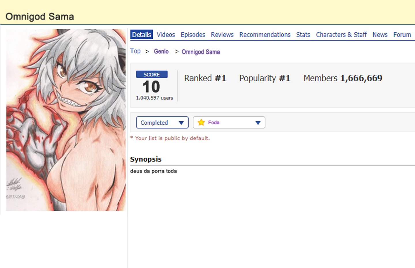Open Characters & Staff tab
This screenshot has height=268, width=415.
click(341, 35)
